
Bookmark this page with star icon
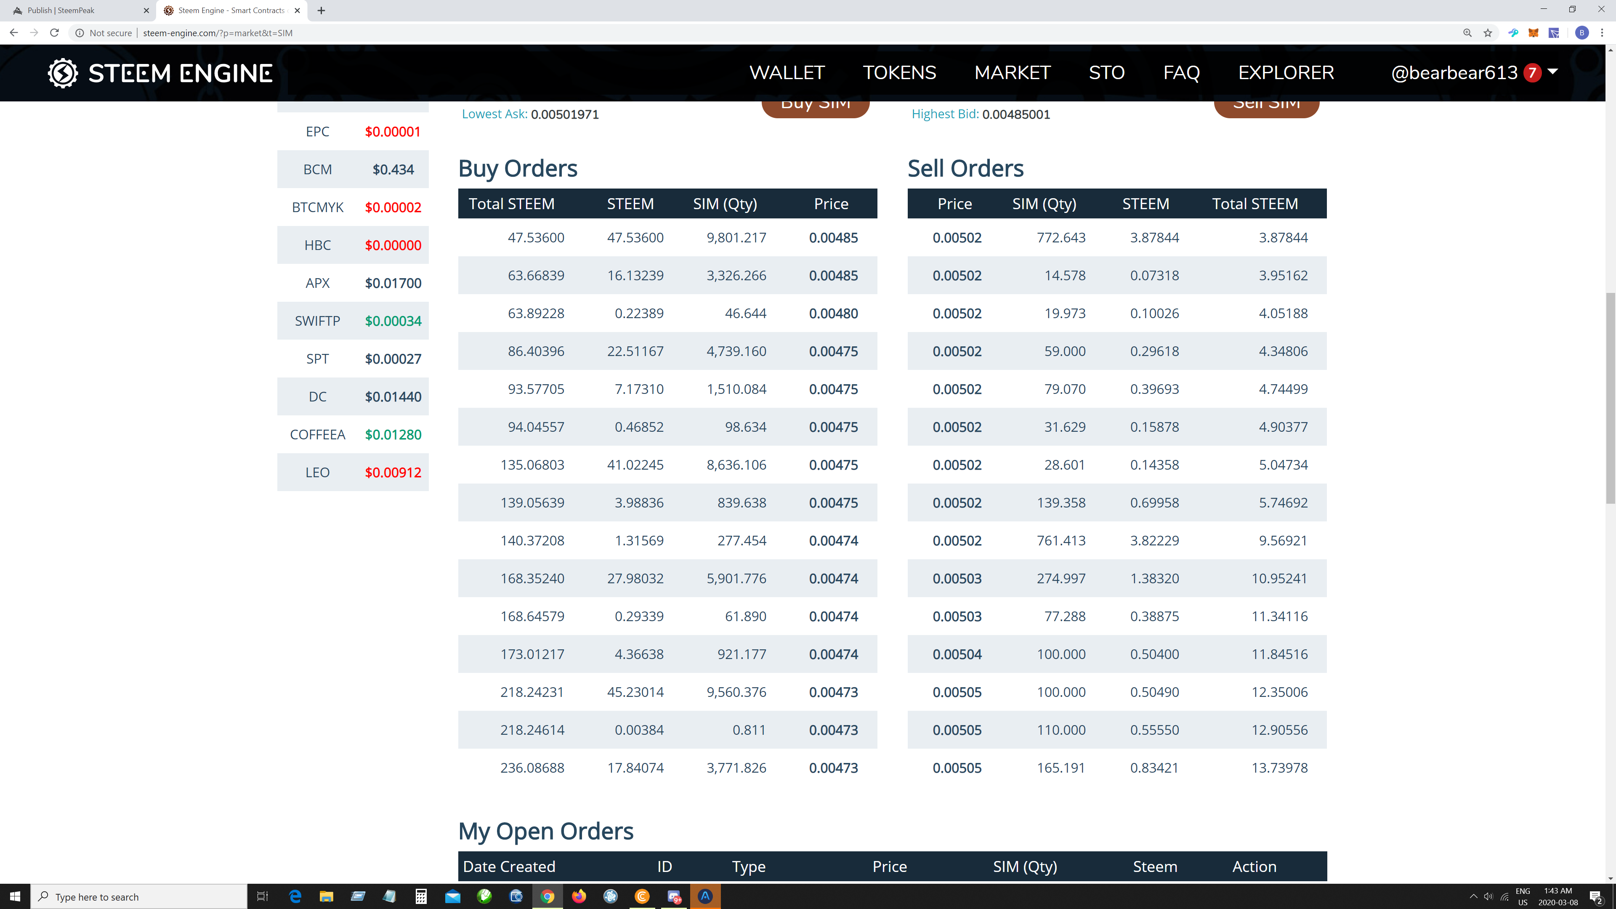[1487, 33]
